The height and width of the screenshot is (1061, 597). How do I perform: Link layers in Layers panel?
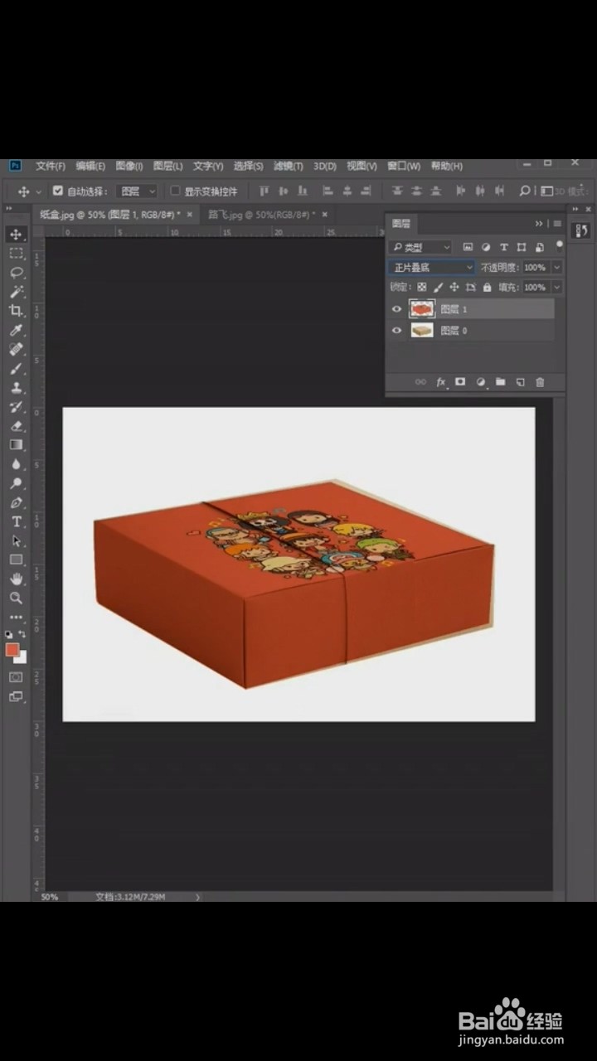point(420,382)
